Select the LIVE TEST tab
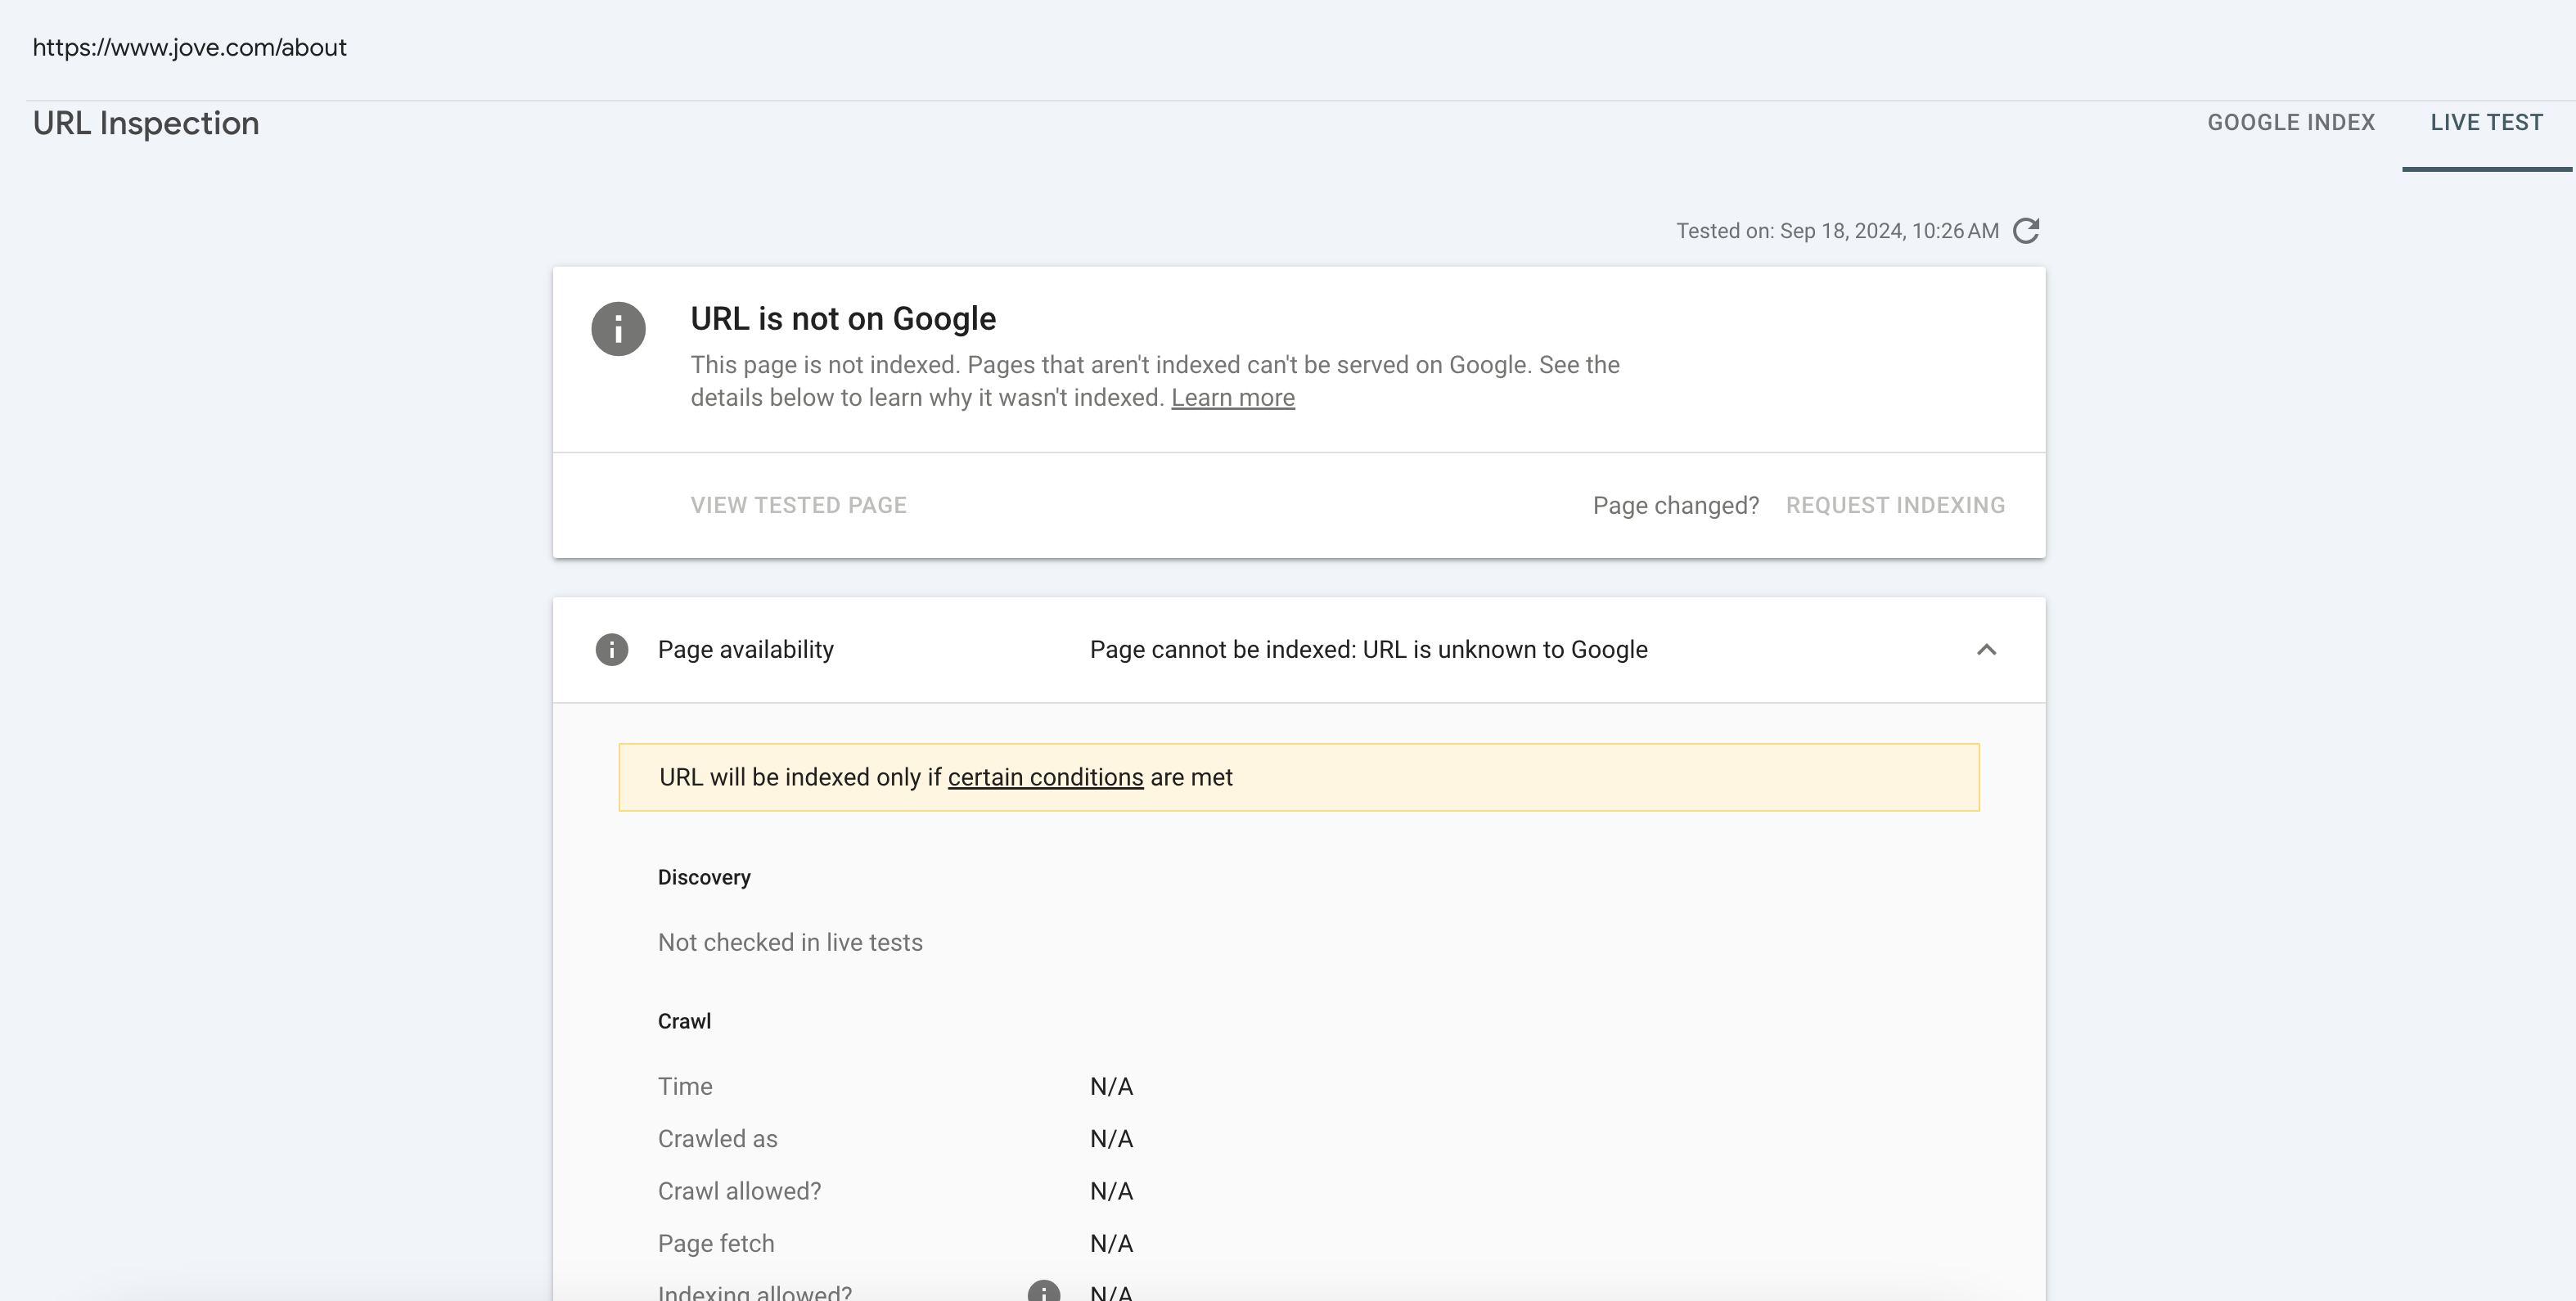This screenshot has height=1301, width=2576. click(x=2486, y=123)
